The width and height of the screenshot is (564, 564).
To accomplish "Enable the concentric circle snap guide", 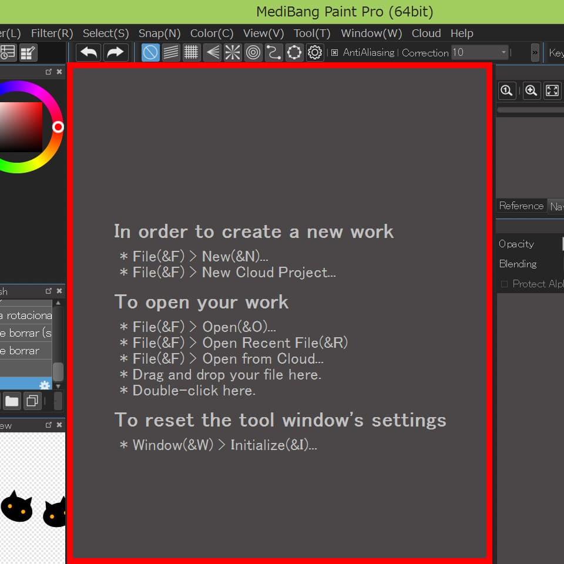I will click(x=253, y=52).
